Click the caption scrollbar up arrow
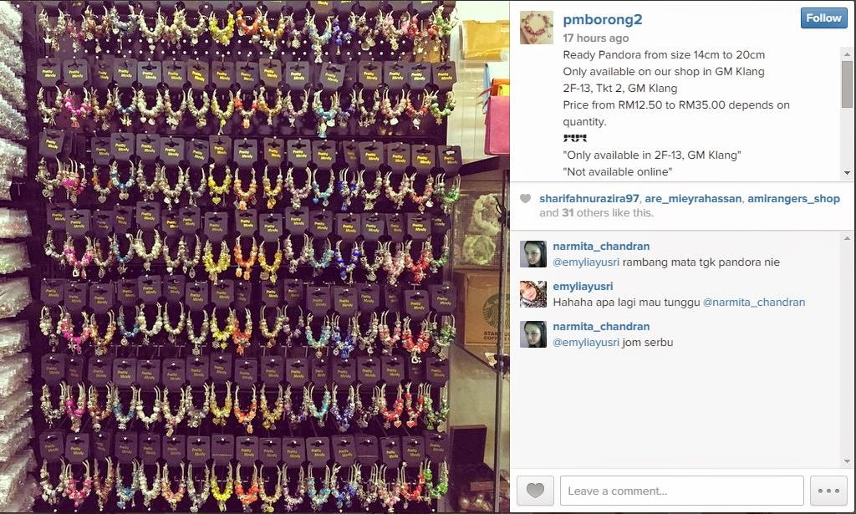The width and height of the screenshot is (856, 514). click(x=847, y=54)
